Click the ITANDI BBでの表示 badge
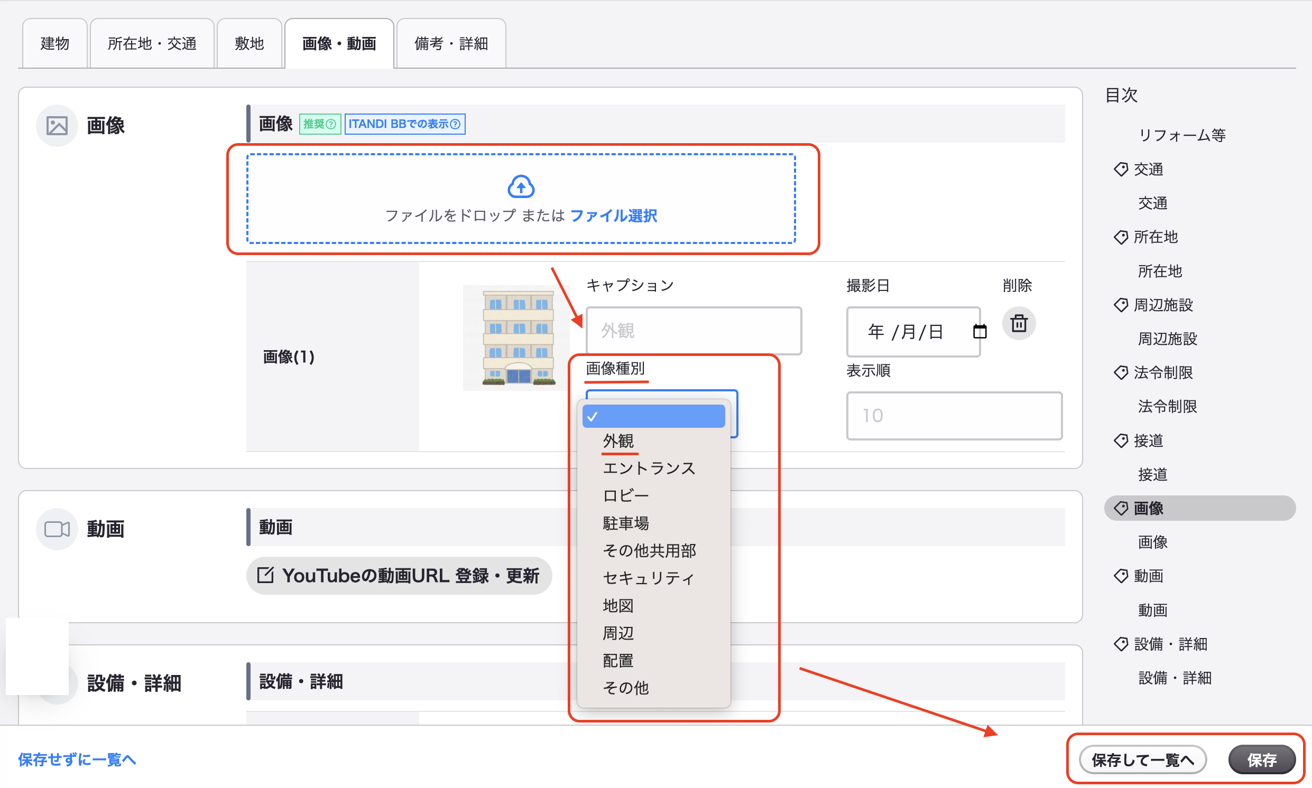This screenshot has width=1312, height=788. point(404,124)
